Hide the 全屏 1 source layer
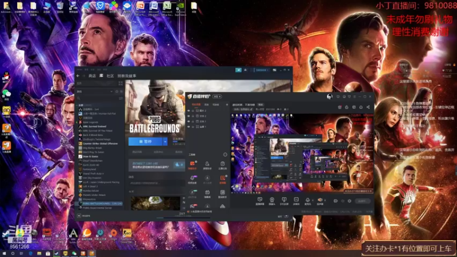The image size is (457, 257). click(189, 127)
